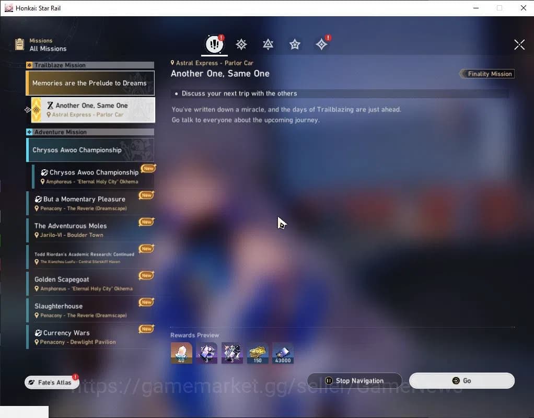This screenshot has height=418, width=534.
Task: Open Todd Riordan's Academic Research: Continued
Action: (90, 257)
